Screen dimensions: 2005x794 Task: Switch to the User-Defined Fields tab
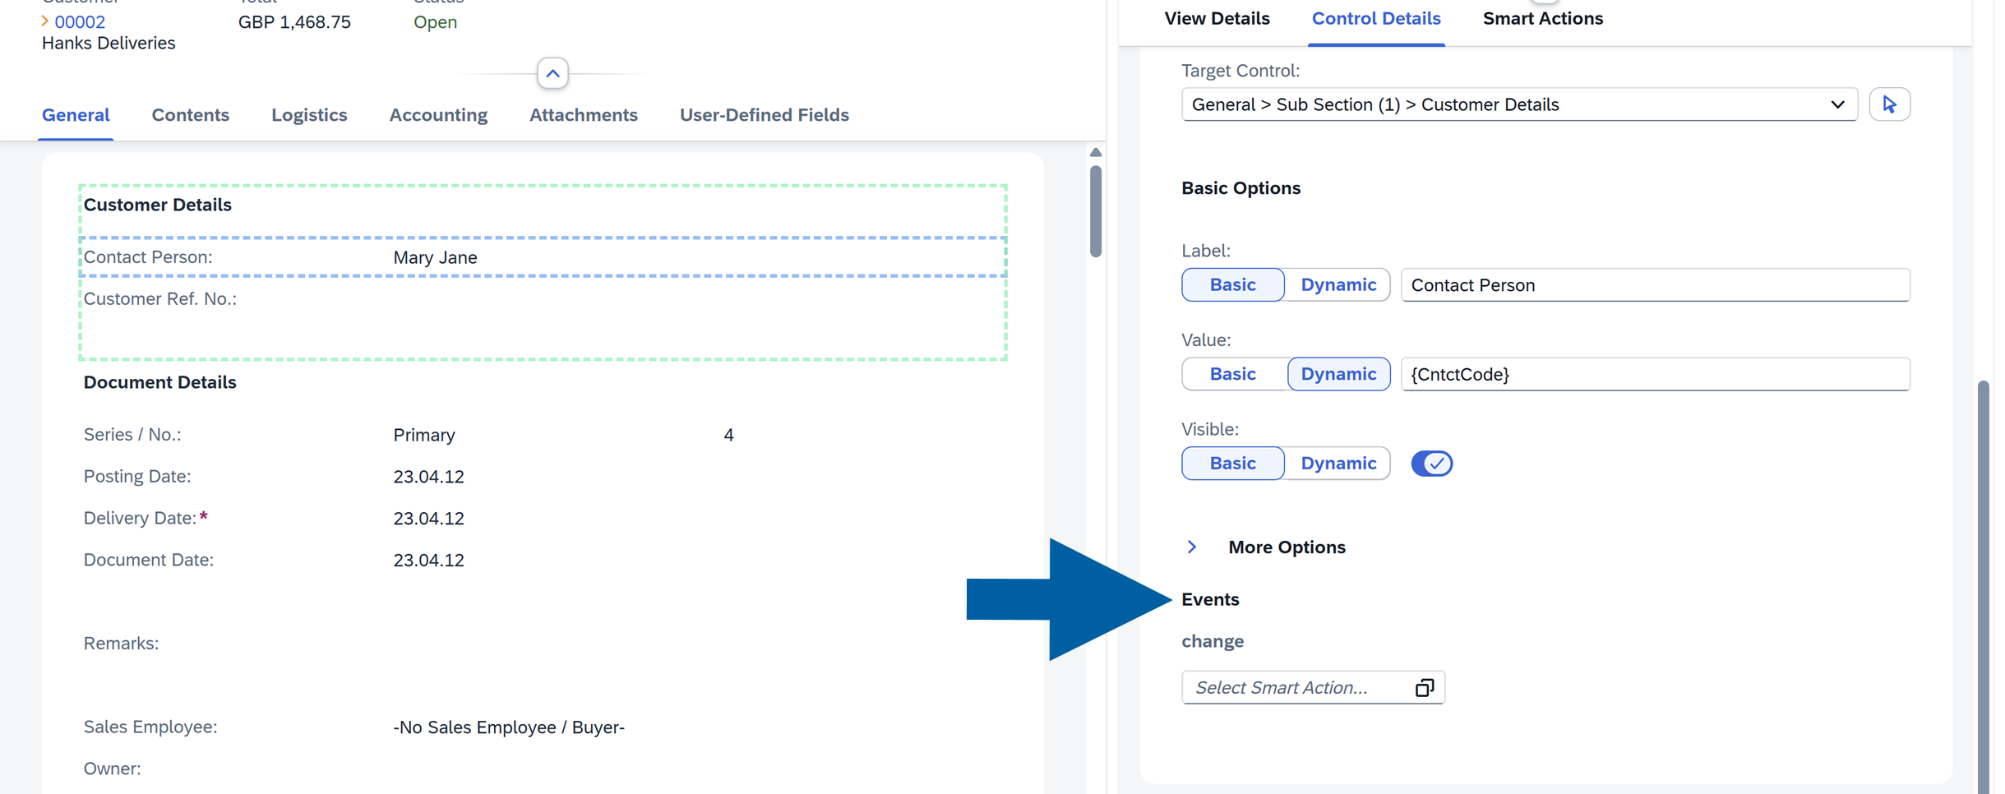[x=764, y=114]
